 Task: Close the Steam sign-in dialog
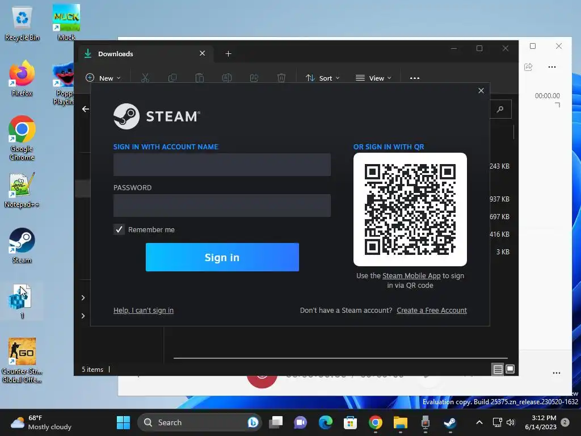481,90
